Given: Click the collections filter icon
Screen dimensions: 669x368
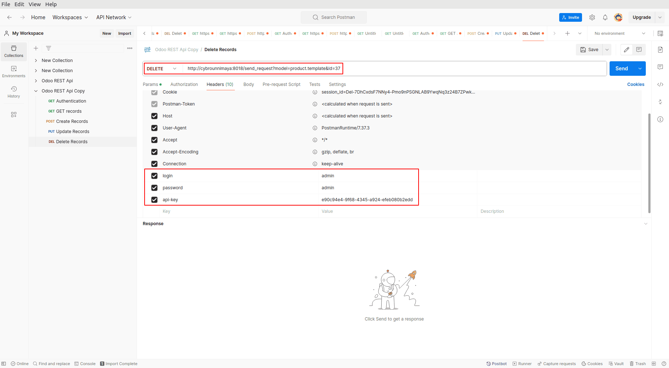Looking at the screenshot, I should pos(49,48).
